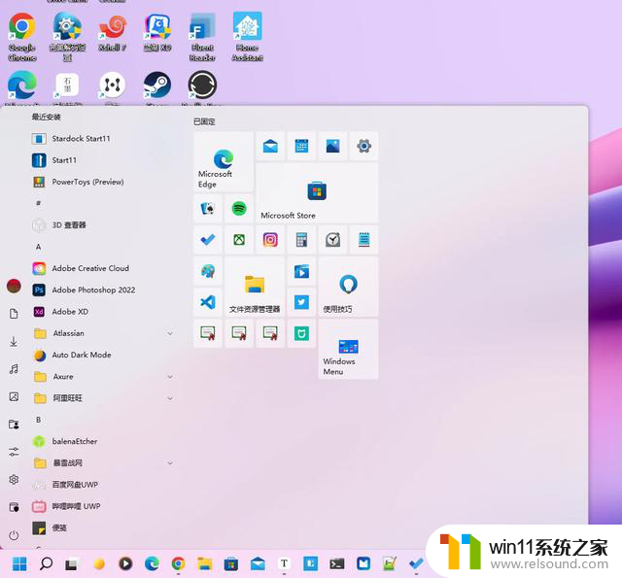Click the 最近安装 heading
This screenshot has width=622, height=578.
(47, 117)
